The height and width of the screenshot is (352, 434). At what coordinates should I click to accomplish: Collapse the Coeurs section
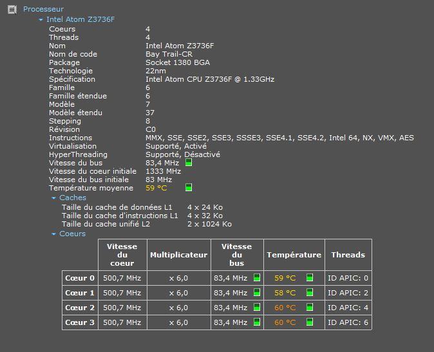point(53,234)
